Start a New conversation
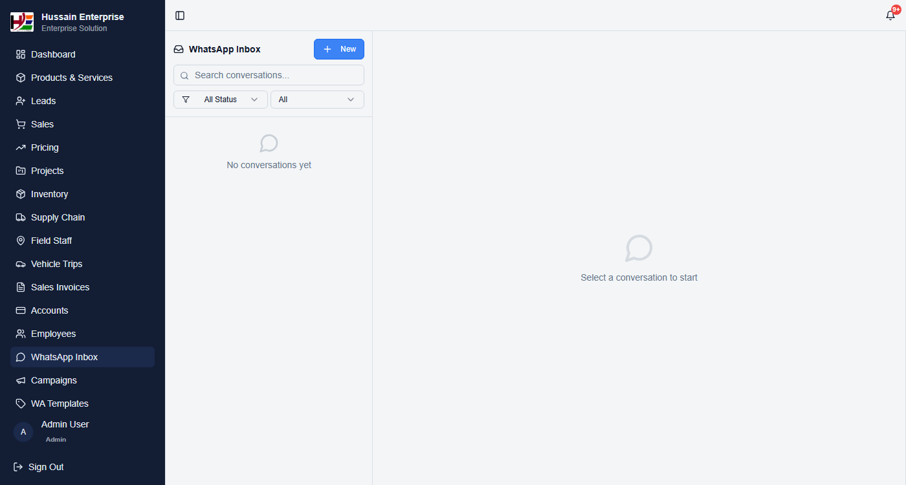906x485 pixels. (x=339, y=49)
